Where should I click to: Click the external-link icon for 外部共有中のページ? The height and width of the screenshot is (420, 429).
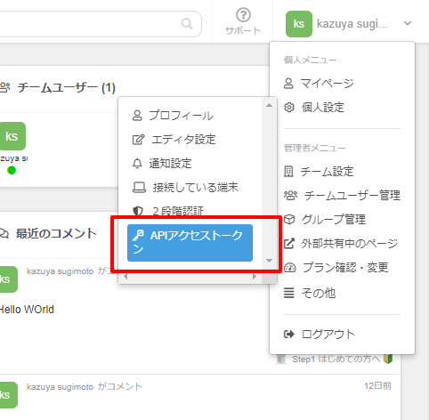[289, 244]
